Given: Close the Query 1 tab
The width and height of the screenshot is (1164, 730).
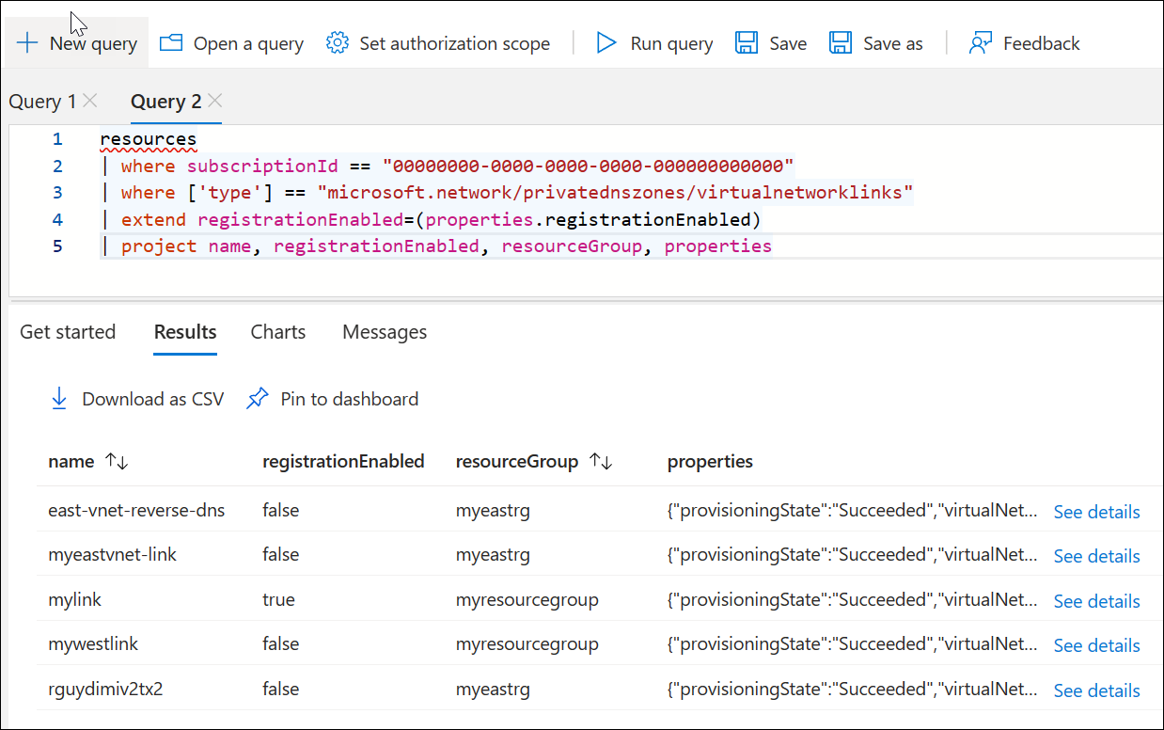Looking at the screenshot, I should (x=90, y=100).
